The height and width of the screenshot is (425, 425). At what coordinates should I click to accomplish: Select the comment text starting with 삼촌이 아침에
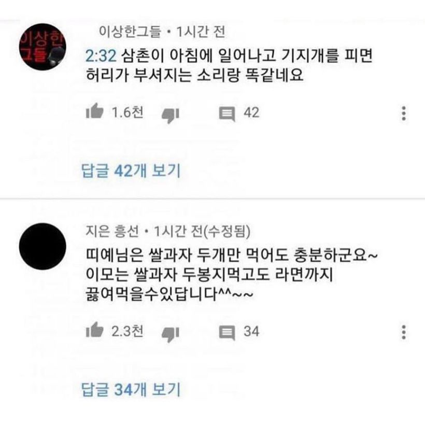click(229, 65)
